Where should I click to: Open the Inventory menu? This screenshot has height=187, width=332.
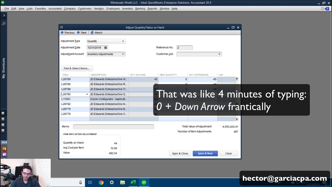click(128, 9)
